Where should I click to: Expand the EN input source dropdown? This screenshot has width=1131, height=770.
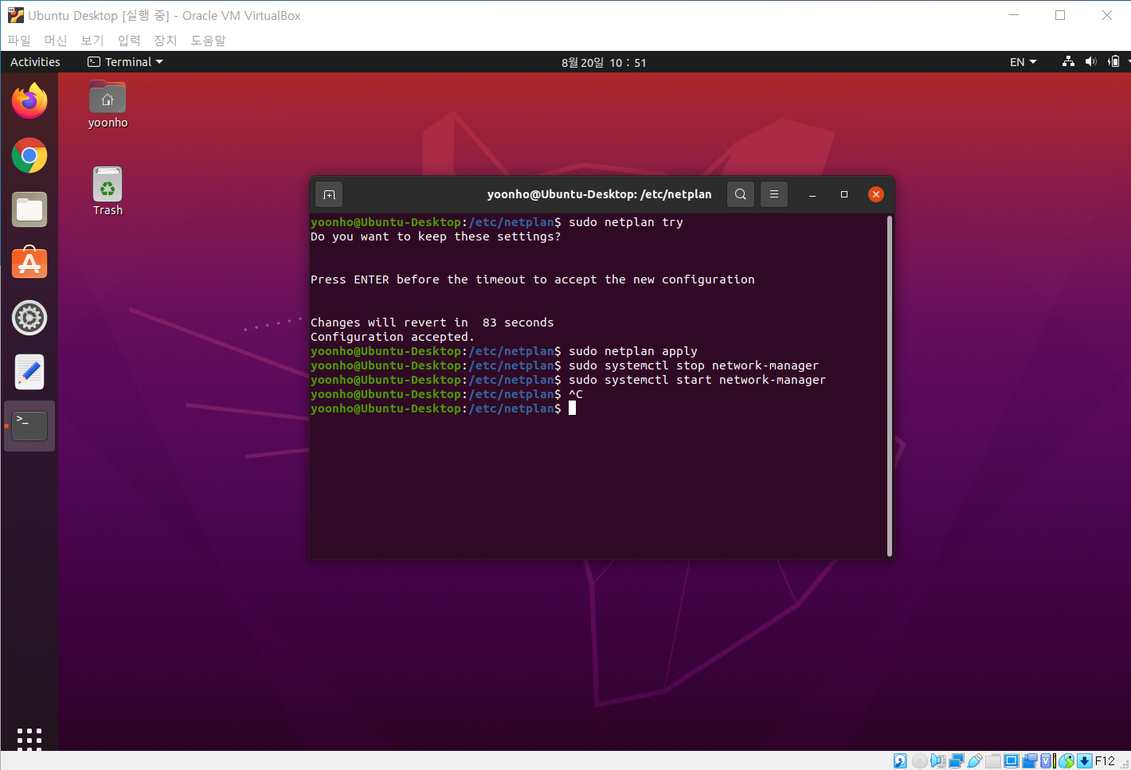pos(1023,62)
